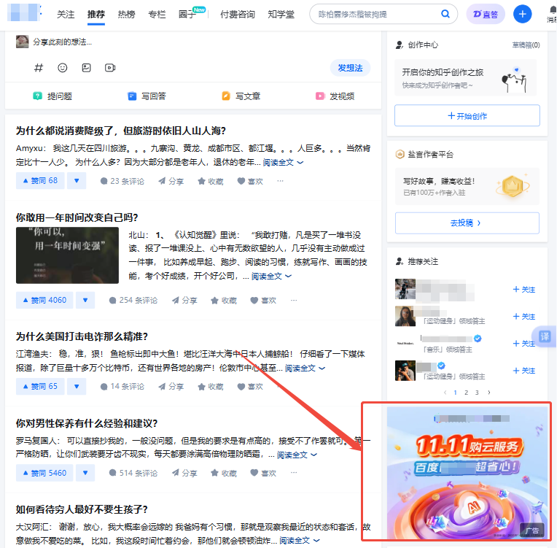Open 23 条评论 comments

tap(122, 181)
